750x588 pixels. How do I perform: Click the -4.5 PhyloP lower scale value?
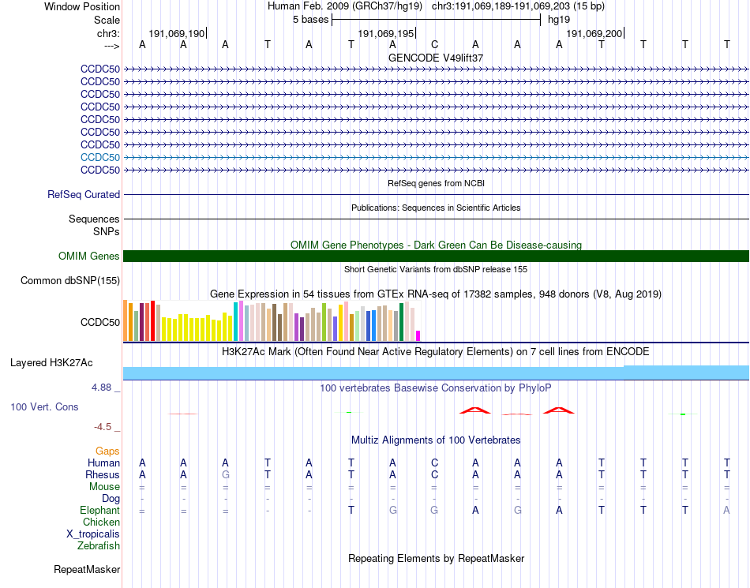point(103,426)
